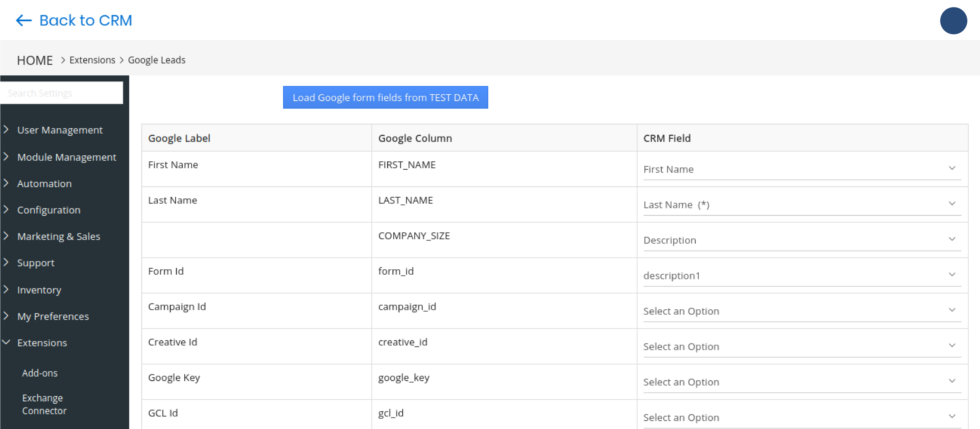Image resolution: width=980 pixels, height=429 pixels.
Task: Open Exchange Connector menu item
Action: tap(44, 404)
